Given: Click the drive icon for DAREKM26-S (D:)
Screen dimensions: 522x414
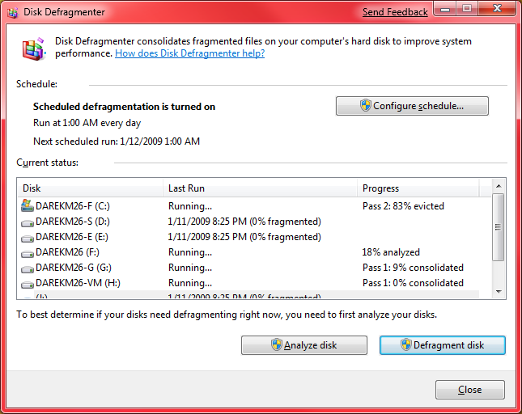Looking at the screenshot, I should 28,223.
